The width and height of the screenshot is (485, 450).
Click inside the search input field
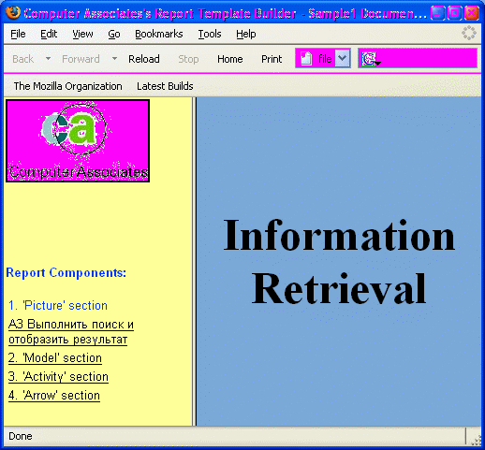click(427, 58)
